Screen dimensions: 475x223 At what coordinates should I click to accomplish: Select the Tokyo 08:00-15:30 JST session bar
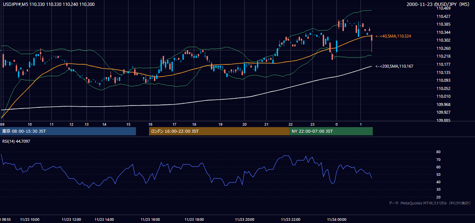[x=68, y=131]
